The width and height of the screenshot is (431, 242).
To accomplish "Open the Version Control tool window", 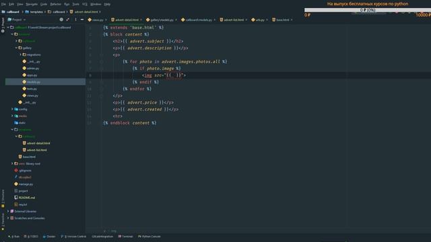I will coord(73,237).
